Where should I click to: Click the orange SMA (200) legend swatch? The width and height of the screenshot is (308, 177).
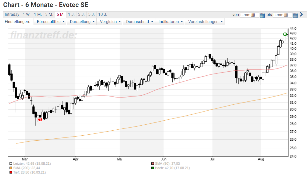click(11, 168)
